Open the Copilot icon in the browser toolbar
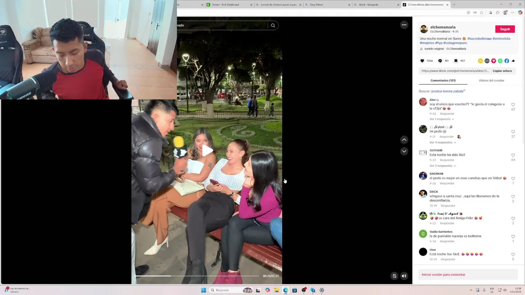The height and width of the screenshot is (295, 525). (520, 13)
